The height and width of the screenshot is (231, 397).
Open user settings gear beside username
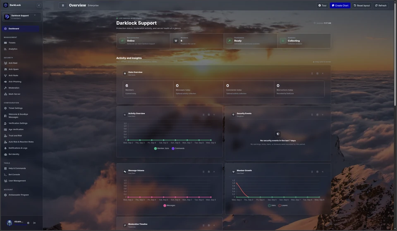[x=28, y=223]
